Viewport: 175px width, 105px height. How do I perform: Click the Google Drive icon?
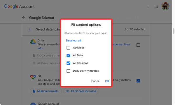coord(33,41)
